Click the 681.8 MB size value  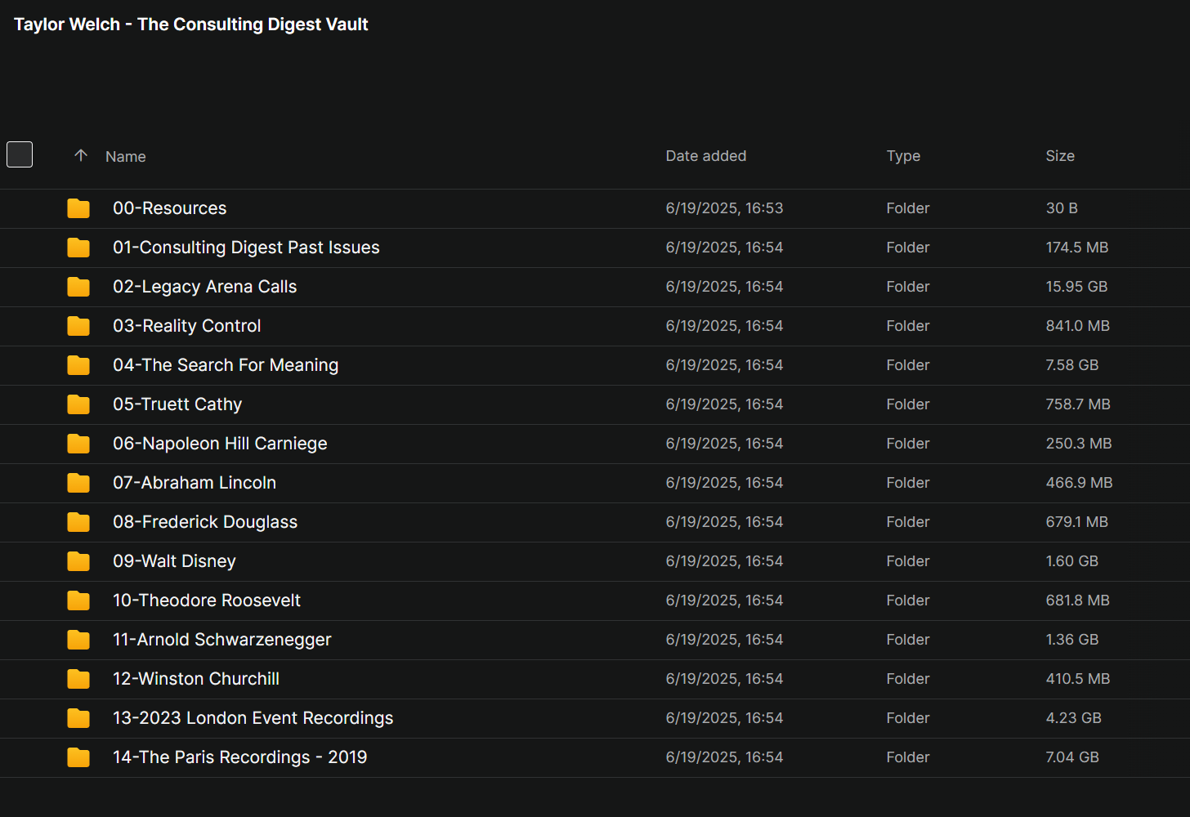[x=1078, y=600]
